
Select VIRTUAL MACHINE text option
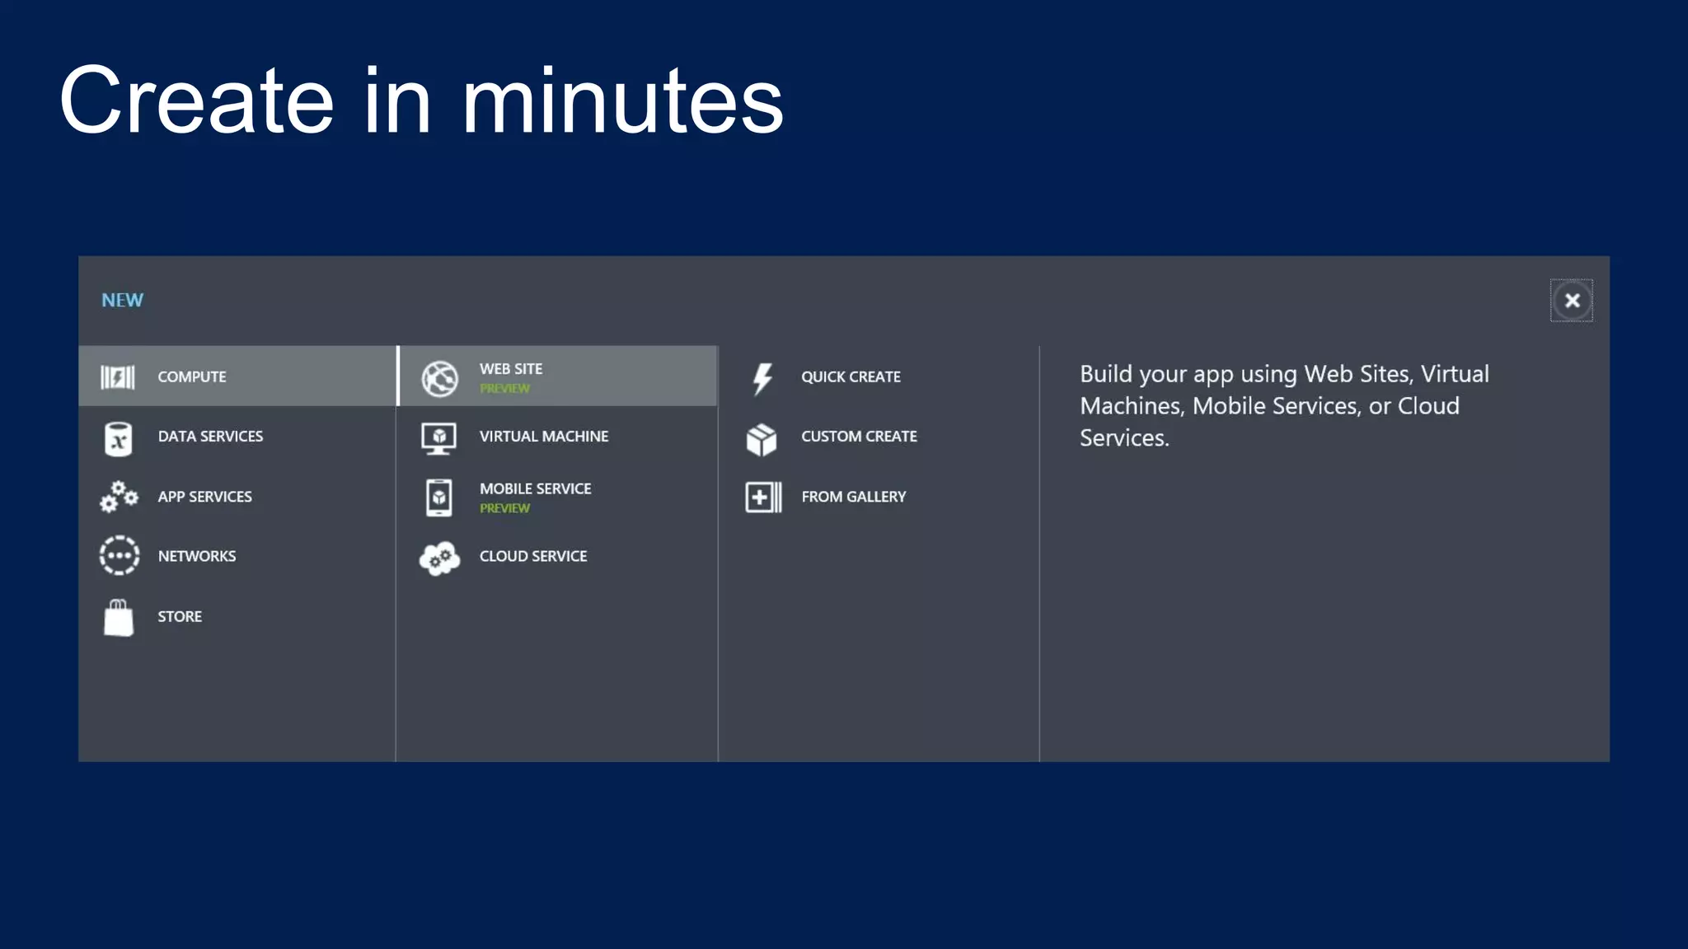click(543, 437)
